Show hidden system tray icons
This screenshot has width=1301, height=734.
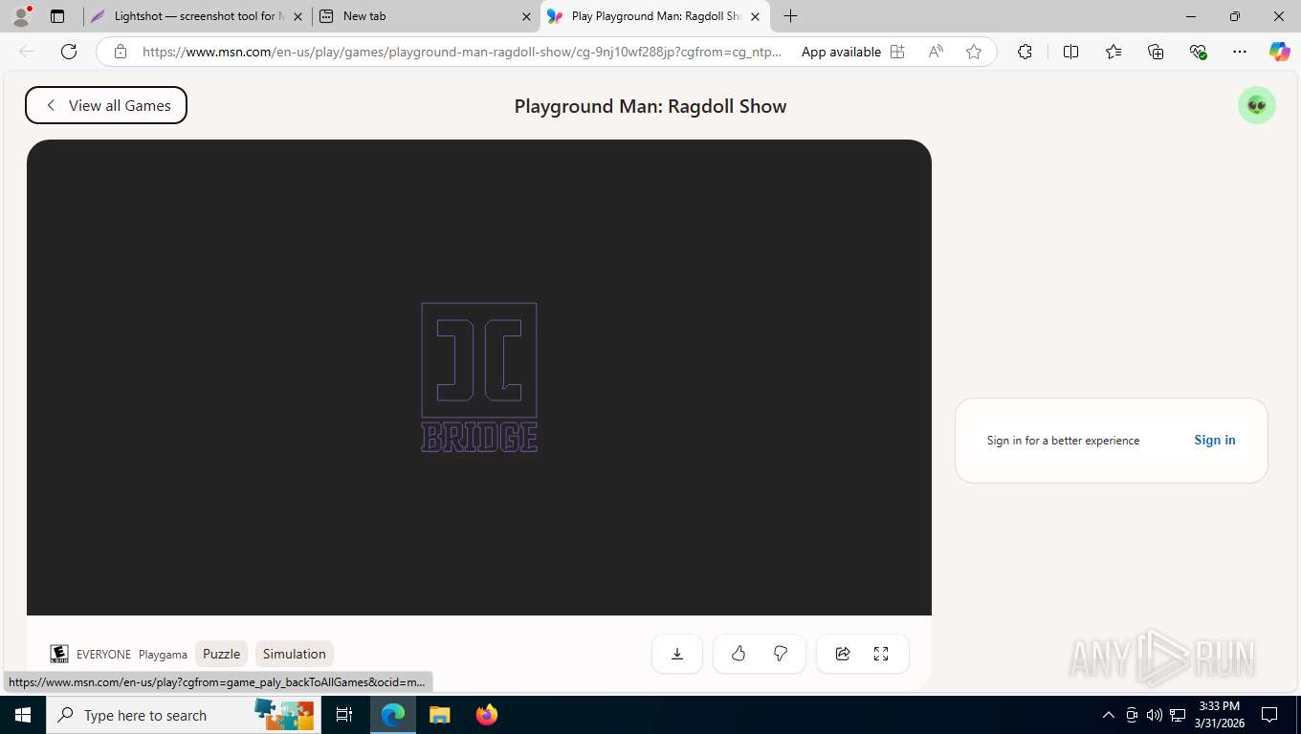[1109, 715]
